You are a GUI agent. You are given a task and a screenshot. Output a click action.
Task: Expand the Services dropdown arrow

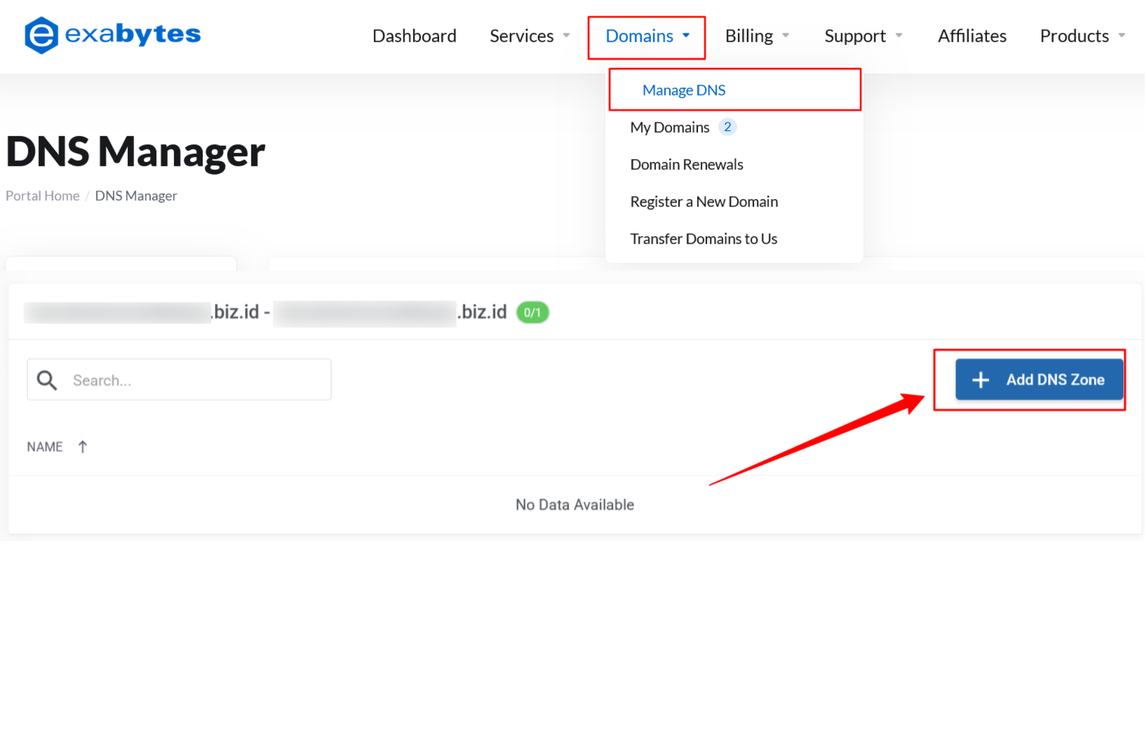[x=566, y=35]
